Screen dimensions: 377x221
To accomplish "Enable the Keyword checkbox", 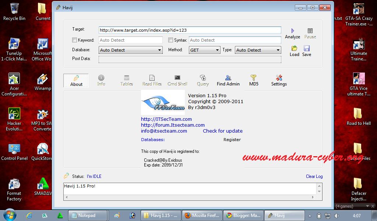I will [74, 40].
